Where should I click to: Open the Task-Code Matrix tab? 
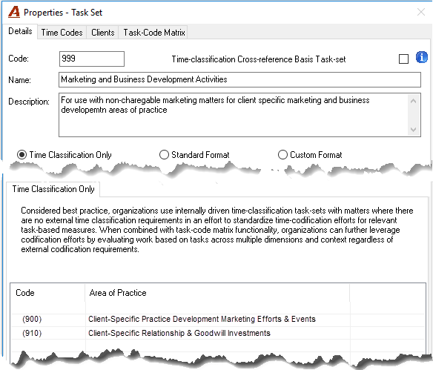pos(153,33)
